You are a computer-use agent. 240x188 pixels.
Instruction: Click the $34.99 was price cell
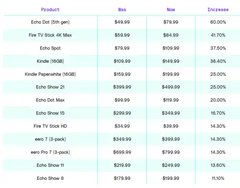122,126
